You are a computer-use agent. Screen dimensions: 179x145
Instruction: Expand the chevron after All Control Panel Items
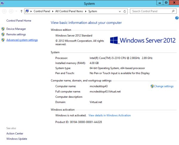click(86, 11)
